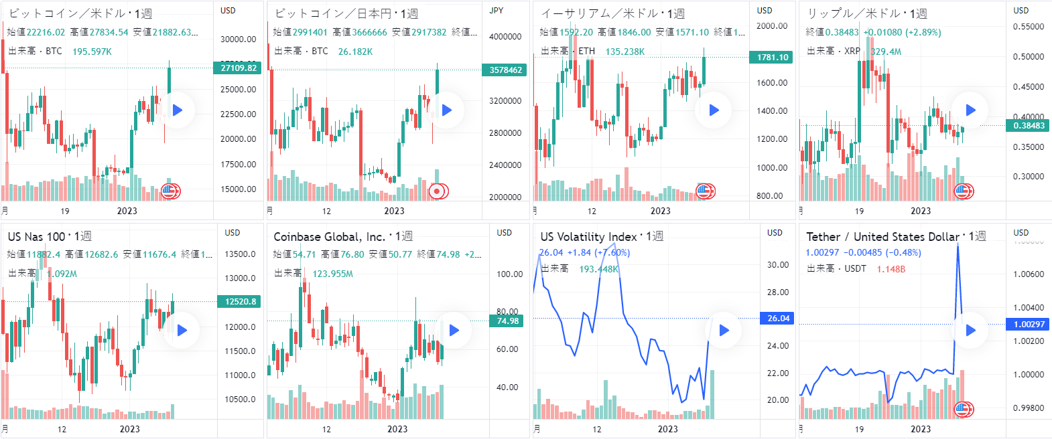Play the Tether / United States Dollar chart
This screenshot has width=1052, height=439.
point(970,330)
